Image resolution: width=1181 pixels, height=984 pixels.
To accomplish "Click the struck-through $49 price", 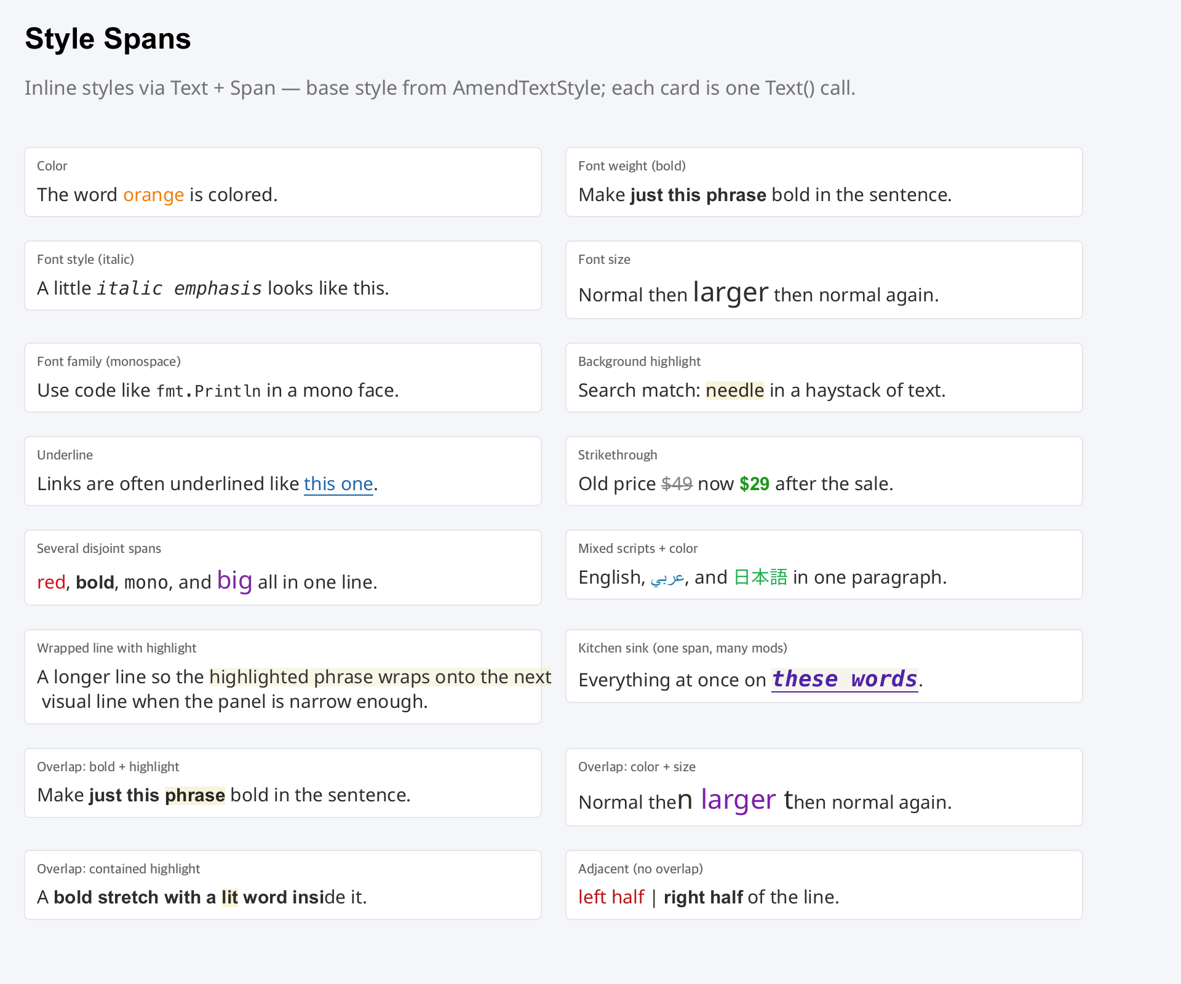I will (677, 484).
